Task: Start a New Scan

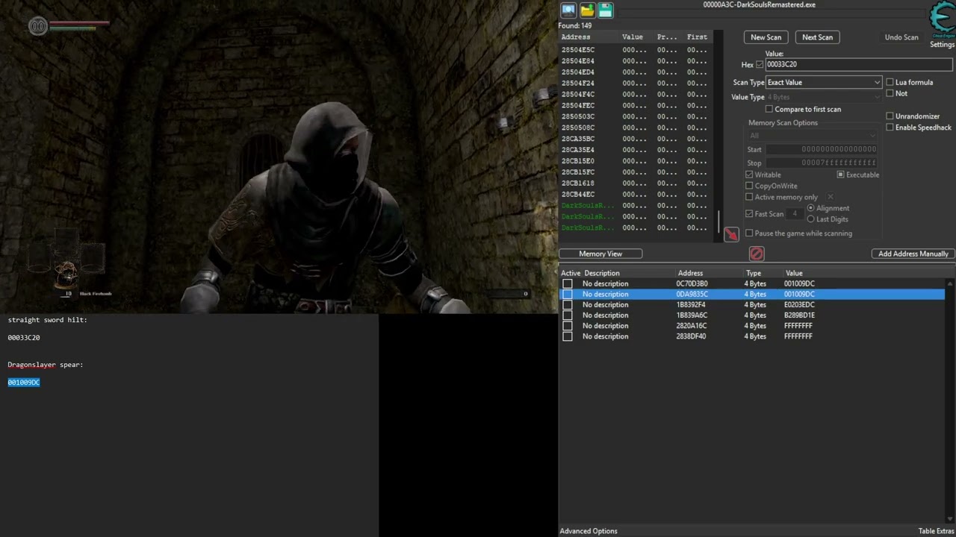Action: tap(766, 37)
